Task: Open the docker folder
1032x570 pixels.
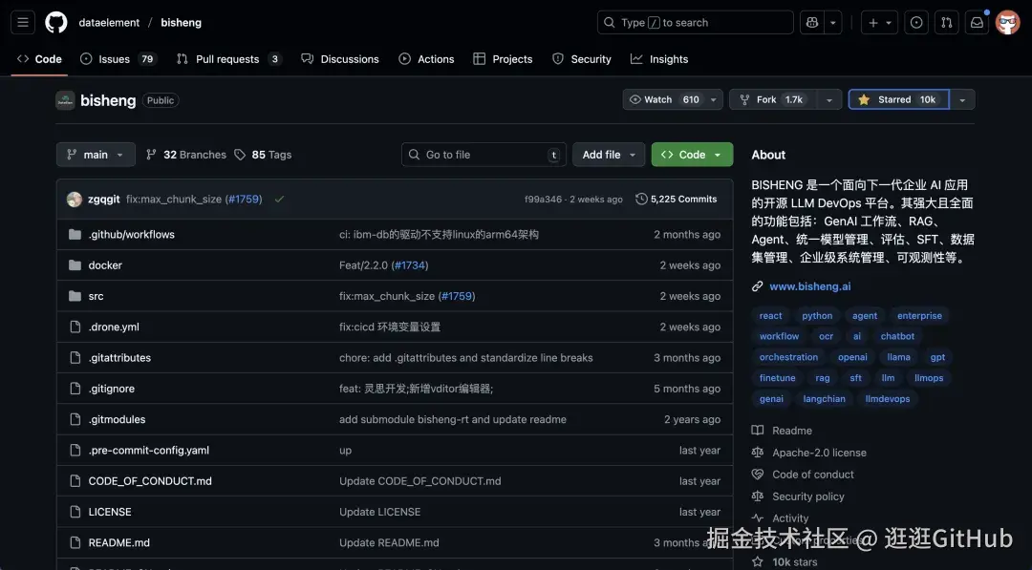Action: pos(105,265)
